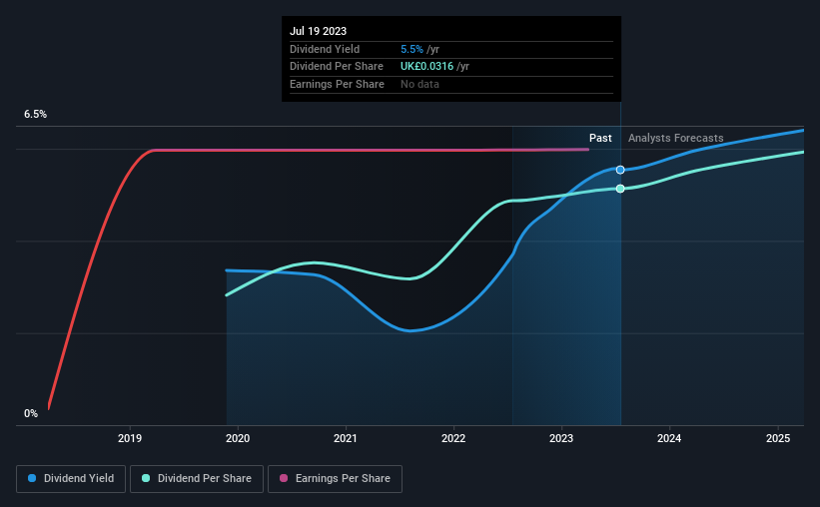Toggle the Earnings Per Share legend button
The width and height of the screenshot is (820, 507).
coord(335,479)
